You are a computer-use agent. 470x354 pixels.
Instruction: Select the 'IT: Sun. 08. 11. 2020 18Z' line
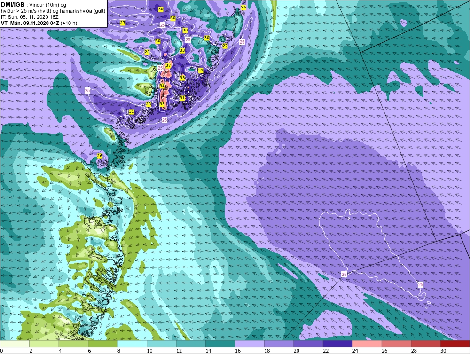click(29, 17)
